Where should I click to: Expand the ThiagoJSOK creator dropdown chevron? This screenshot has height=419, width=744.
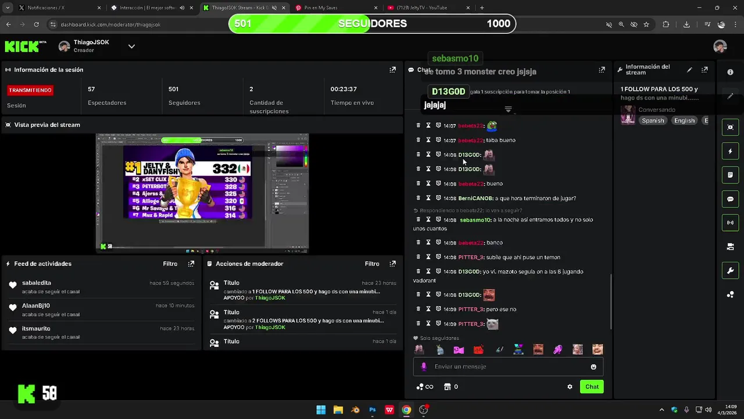(131, 47)
